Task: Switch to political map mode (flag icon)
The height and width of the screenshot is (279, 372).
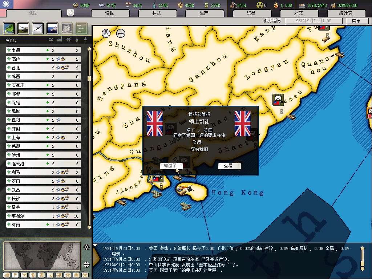Action: click(15, 275)
